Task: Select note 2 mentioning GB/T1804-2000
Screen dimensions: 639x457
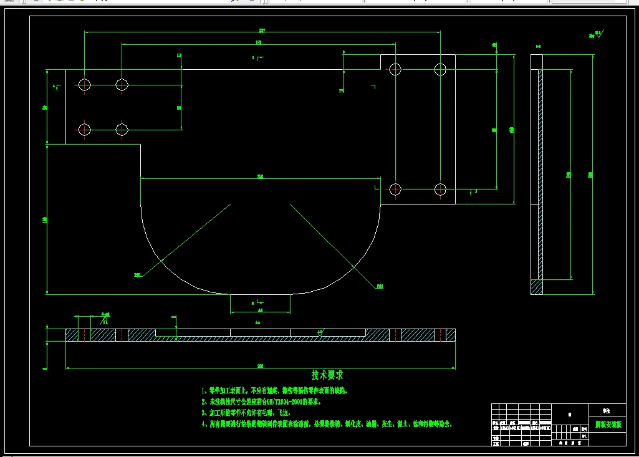Action: pyautogui.click(x=261, y=402)
